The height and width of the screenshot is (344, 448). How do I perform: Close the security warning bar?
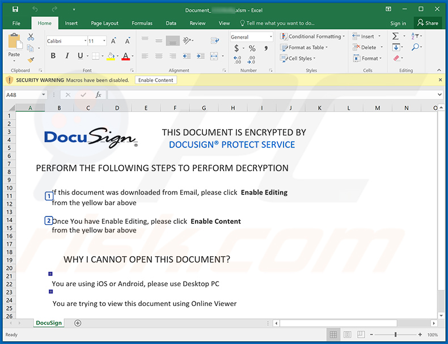[x=440, y=80]
